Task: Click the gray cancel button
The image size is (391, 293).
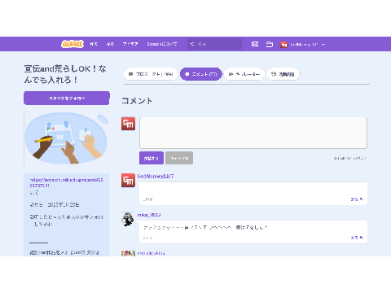Action: [179, 158]
